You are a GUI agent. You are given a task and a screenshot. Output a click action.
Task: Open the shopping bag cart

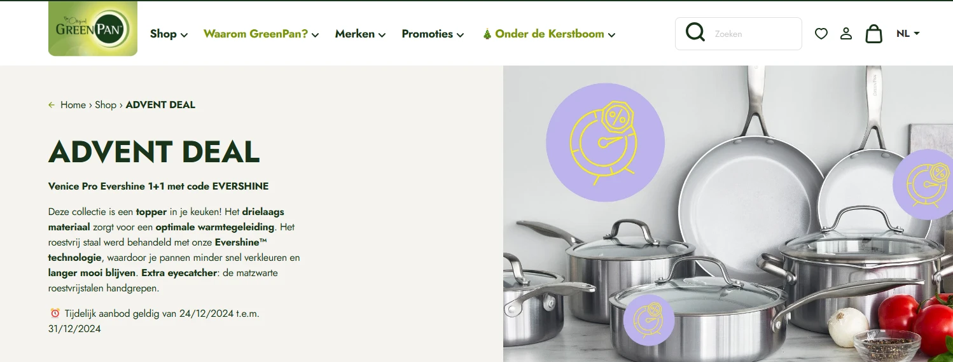pos(874,33)
